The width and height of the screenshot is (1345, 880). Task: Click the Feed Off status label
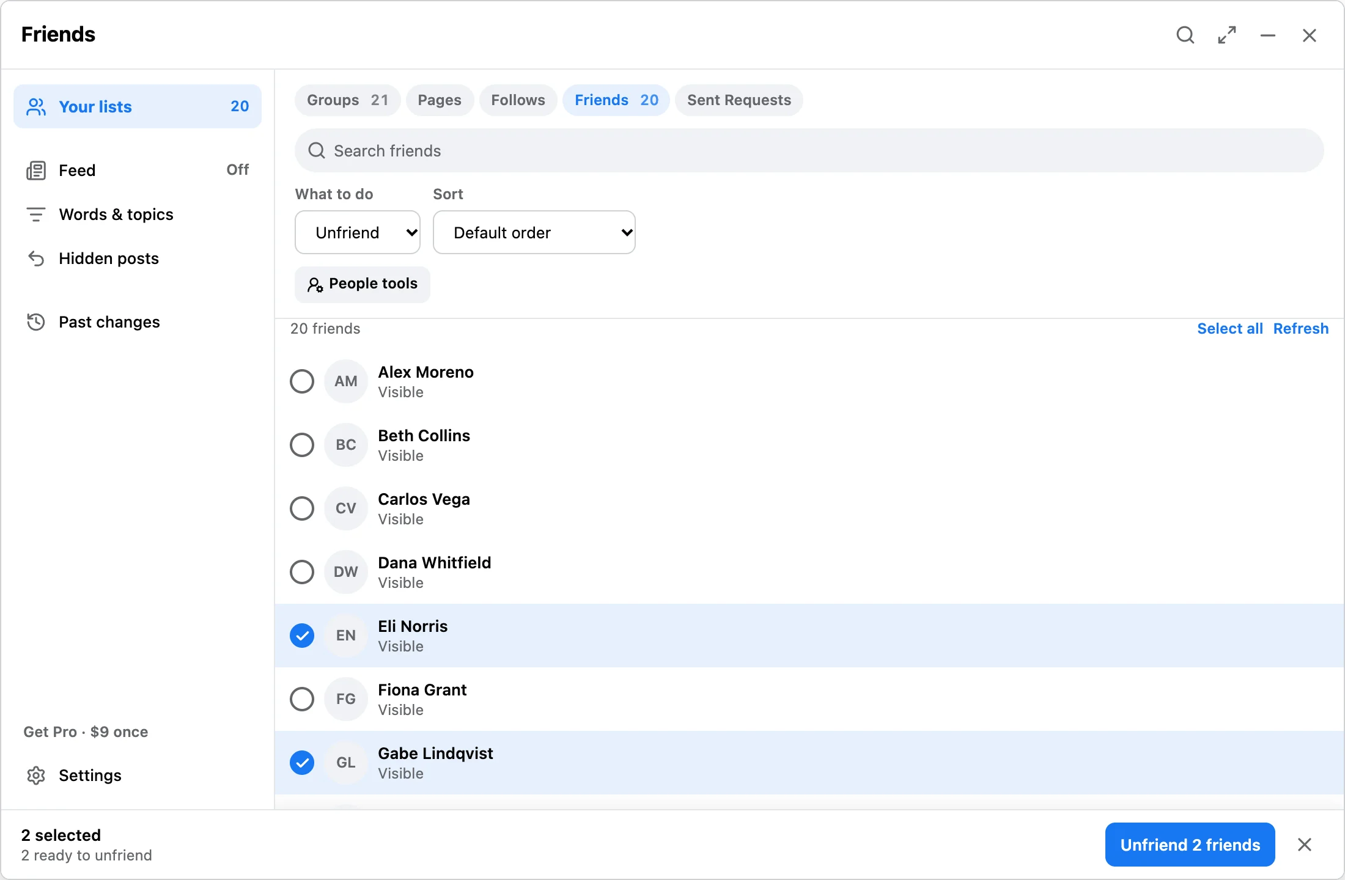click(x=238, y=170)
